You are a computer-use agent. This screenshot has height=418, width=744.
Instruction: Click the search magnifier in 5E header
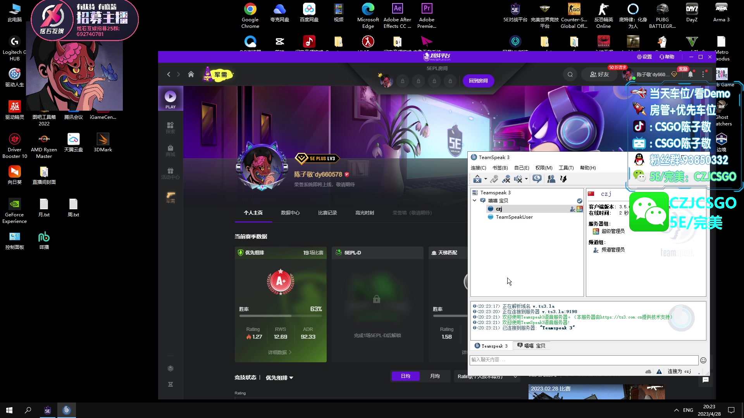(570, 74)
